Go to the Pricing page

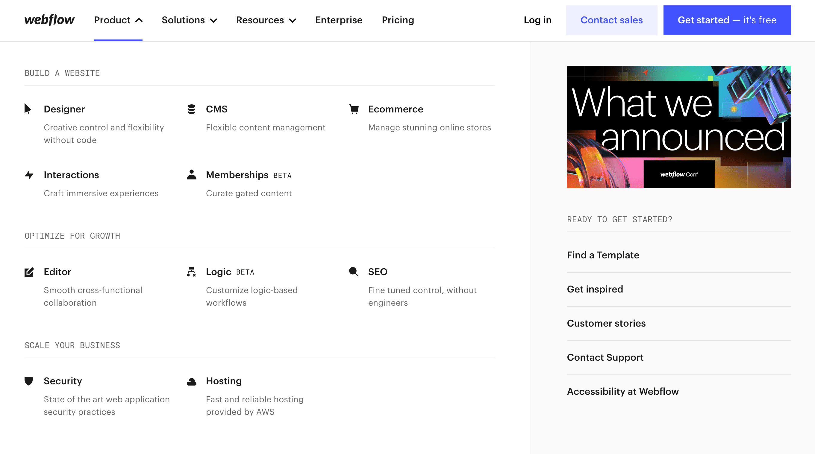398,20
